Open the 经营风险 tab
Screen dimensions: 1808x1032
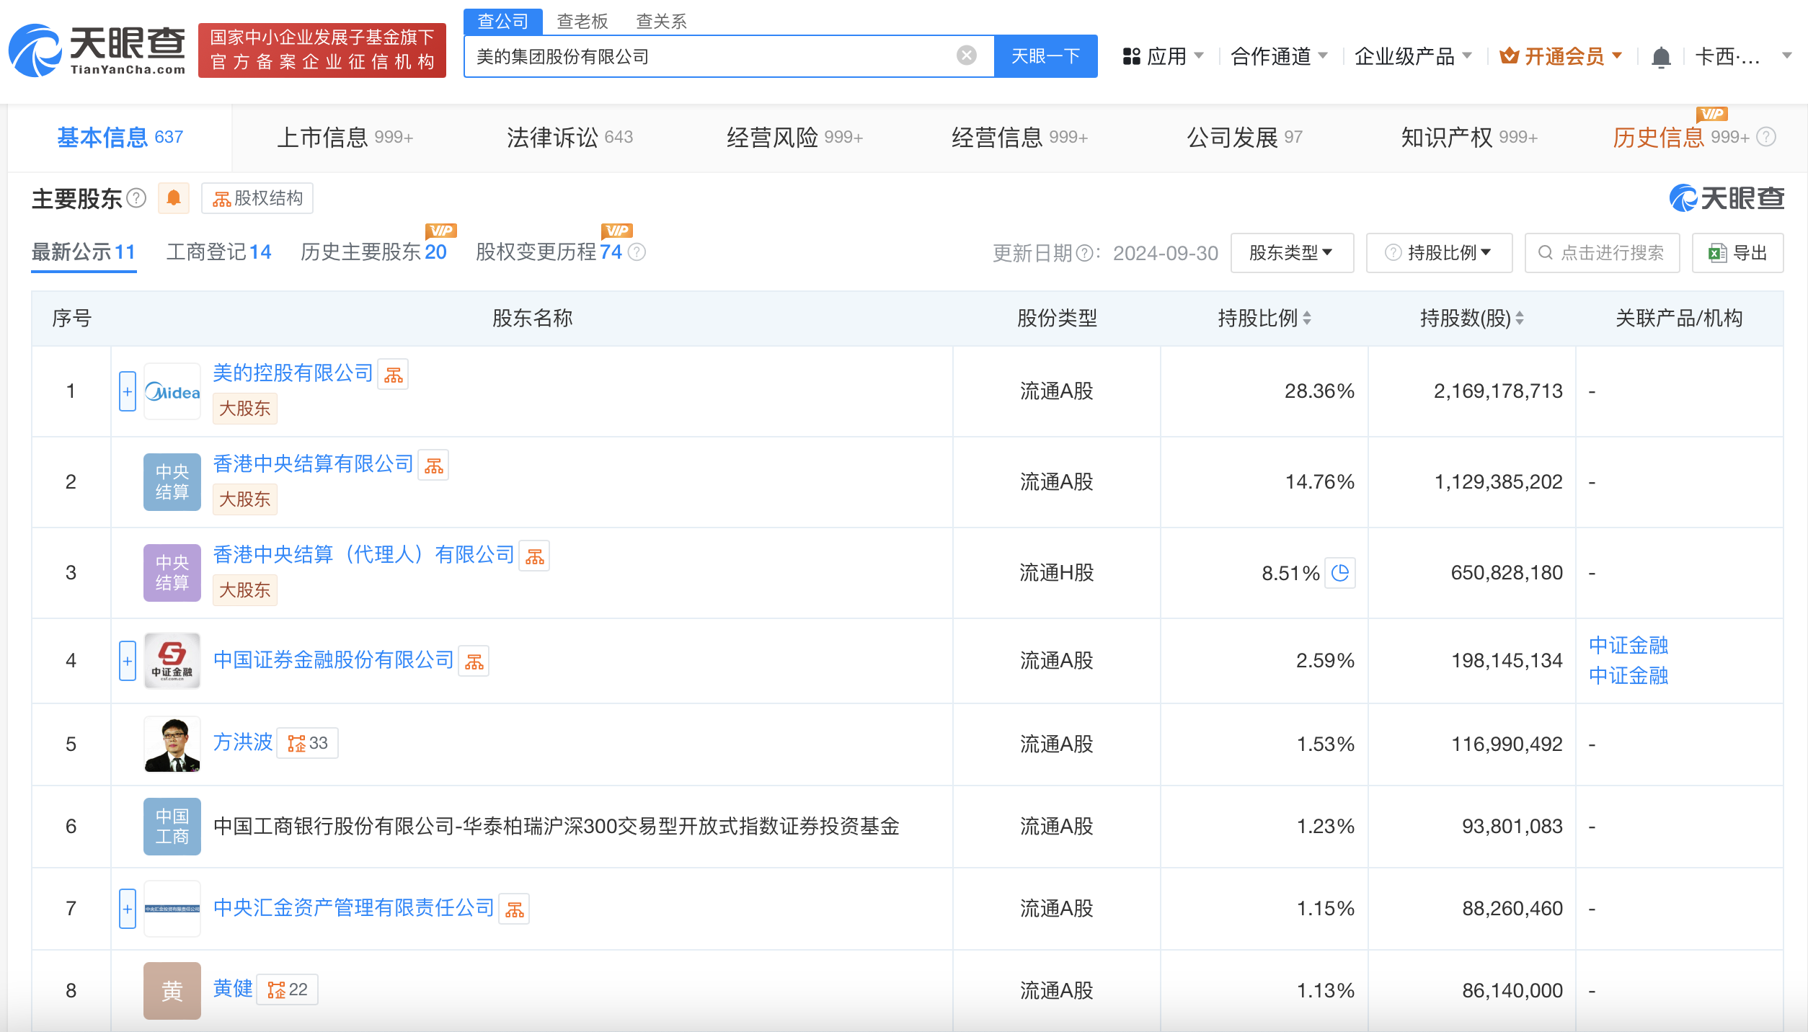coord(794,137)
